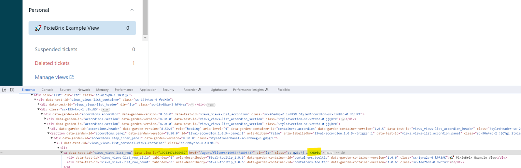The image size is (521, 168).
Task: Click the views list scrollbar down arrow
Action: pyautogui.click(x=145, y=38)
